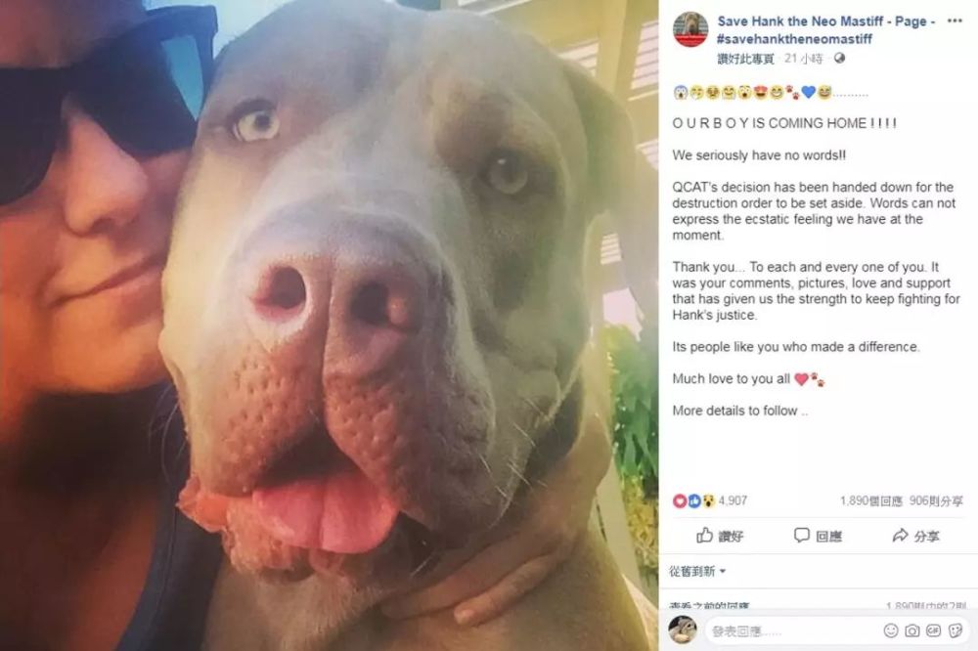The width and height of the screenshot is (978, 651).
Task: Open the comment sort order dropdown
Action: click(x=697, y=571)
